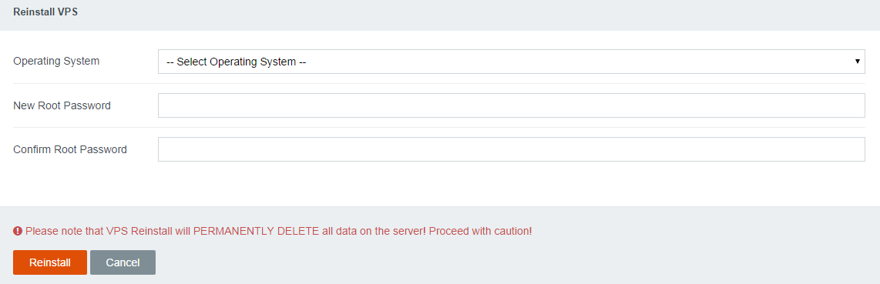This screenshot has height=284, width=880.
Task: Click the New Root Password label
Action: (x=62, y=105)
